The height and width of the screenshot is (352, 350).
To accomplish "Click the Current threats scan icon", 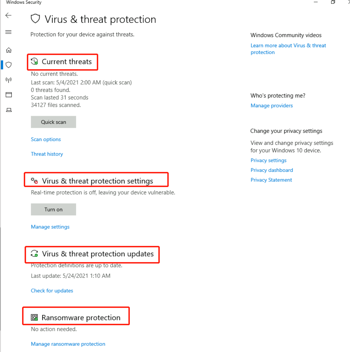I will click(34, 61).
